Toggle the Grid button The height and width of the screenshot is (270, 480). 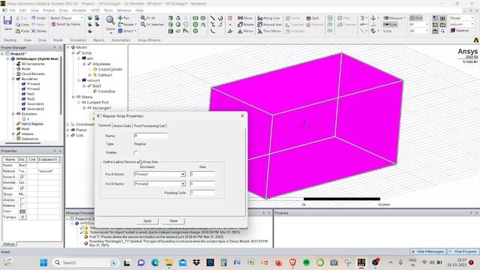pyautogui.click(x=416, y=18)
